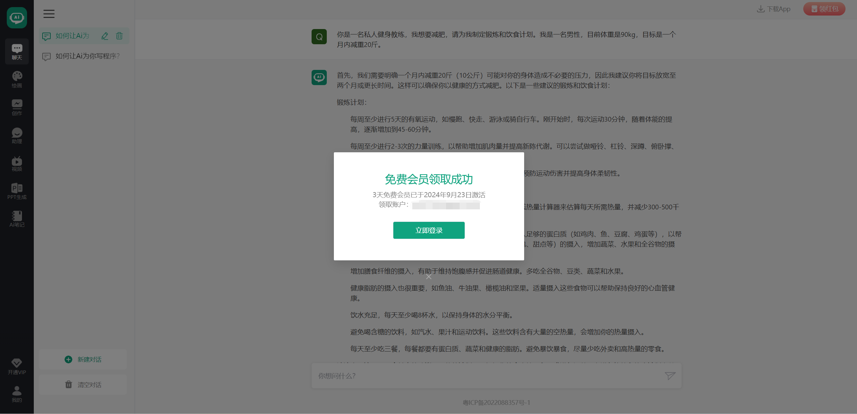Click the 下载App download option
This screenshot has width=857, height=414.
click(774, 9)
